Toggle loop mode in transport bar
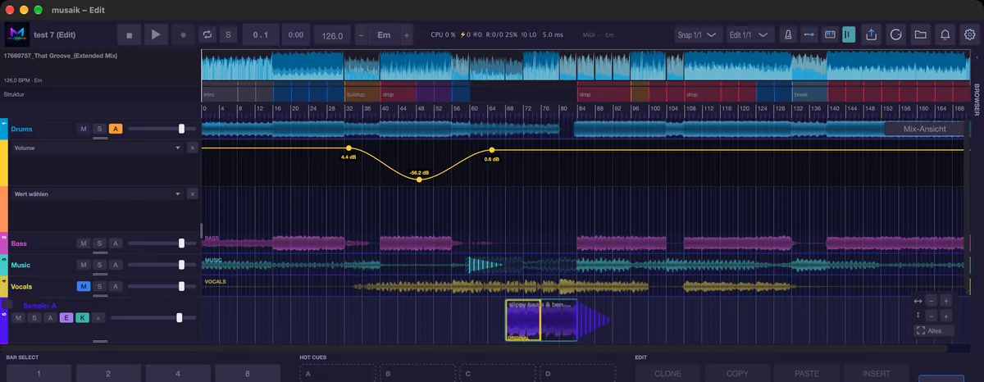The width and height of the screenshot is (984, 382). 207,35
